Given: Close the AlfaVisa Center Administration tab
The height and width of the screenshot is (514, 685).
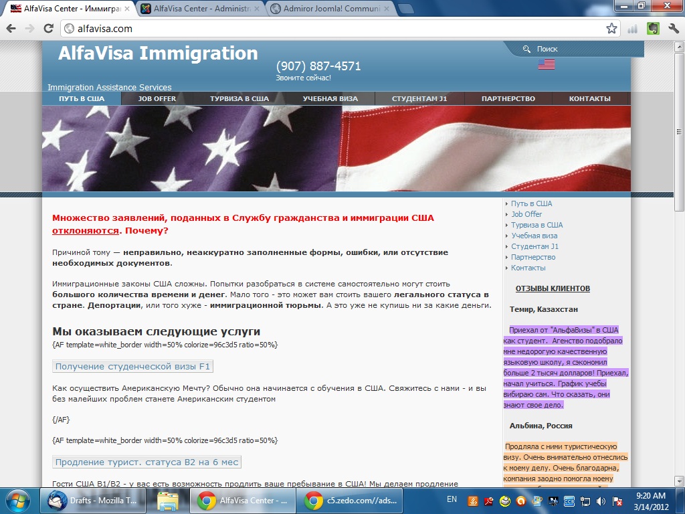Looking at the screenshot, I should (x=256, y=8).
